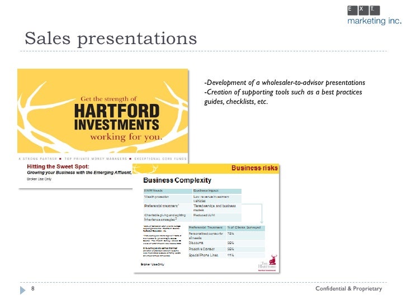Click the 'Hitting the Sweet Spot:' heading
The height and width of the screenshot is (305, 407).
(x=58, y=166)
